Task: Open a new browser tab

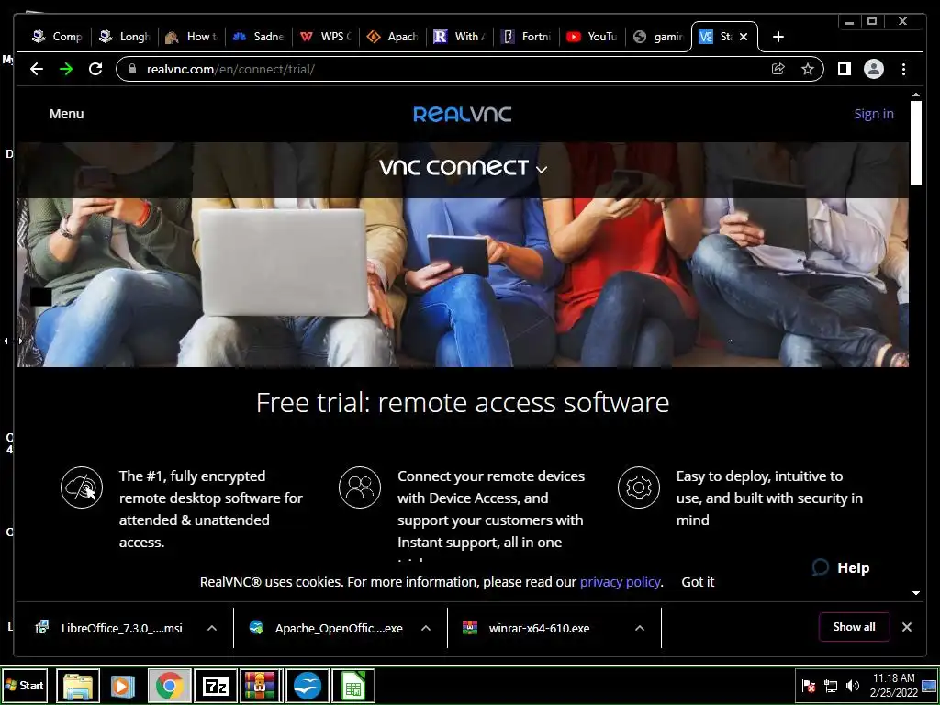Action: pos(778,37)
